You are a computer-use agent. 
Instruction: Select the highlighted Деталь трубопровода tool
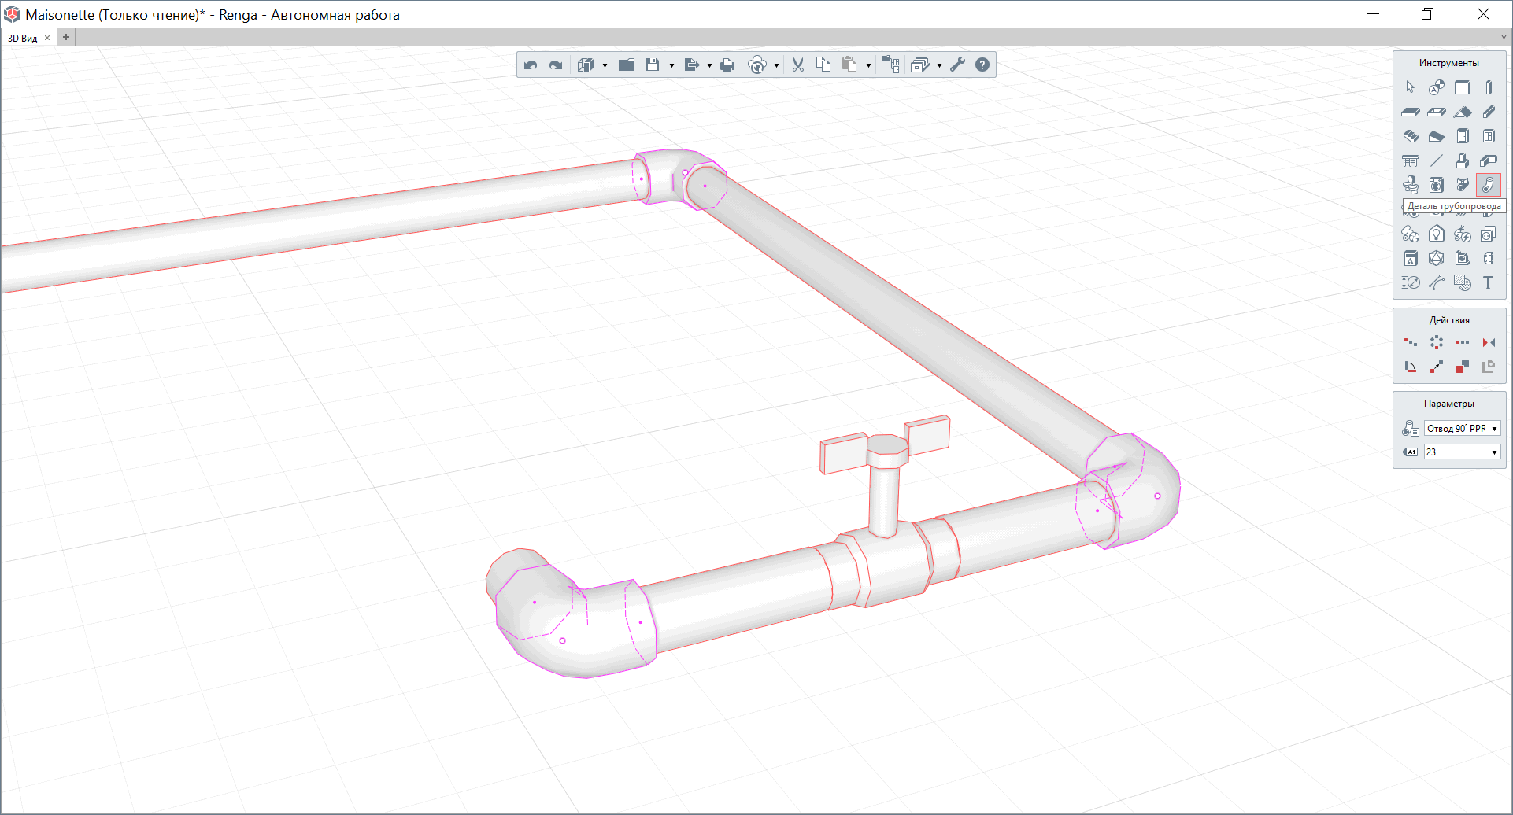tap(1489, 185)
